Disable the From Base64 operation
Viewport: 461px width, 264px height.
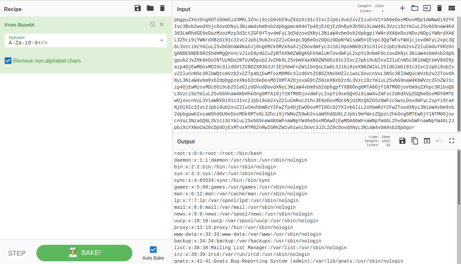153,24
